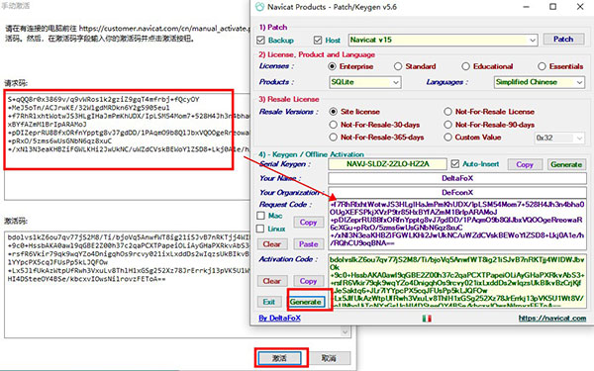Screen dimensions: 594x371
Task: Select the Educational license radio
Action: pos(465,66)
